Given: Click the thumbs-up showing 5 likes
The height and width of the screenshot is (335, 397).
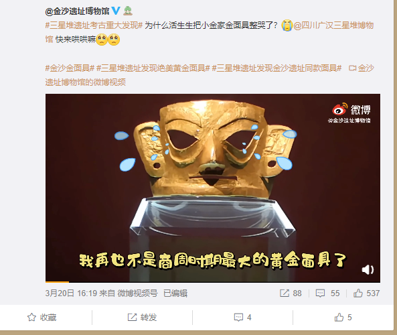Looking at the screenshot, I should (x=343, y=318).
